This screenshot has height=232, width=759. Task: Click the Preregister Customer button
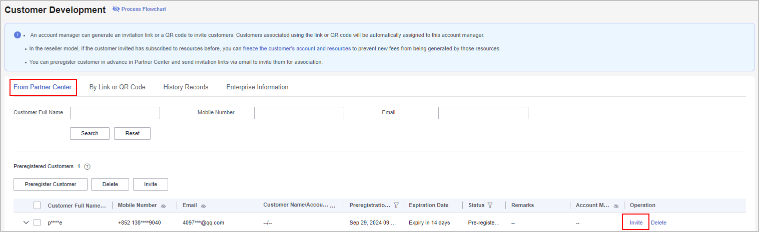tap(51, 185)
